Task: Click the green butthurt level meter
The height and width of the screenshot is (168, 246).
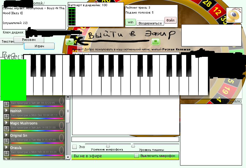Action: click(72, 16)
